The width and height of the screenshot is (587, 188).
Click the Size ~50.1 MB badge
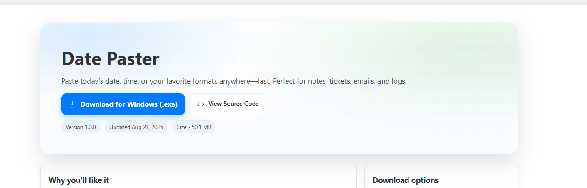point(193,127)
